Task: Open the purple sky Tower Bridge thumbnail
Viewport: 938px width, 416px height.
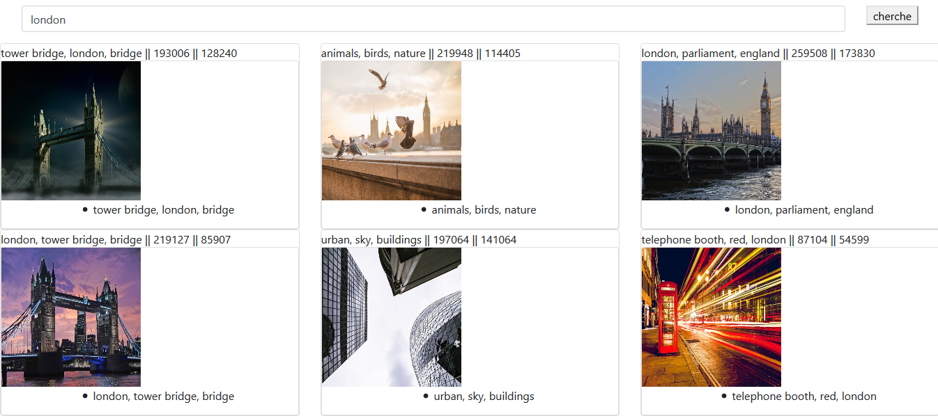Action: (70, 317)
